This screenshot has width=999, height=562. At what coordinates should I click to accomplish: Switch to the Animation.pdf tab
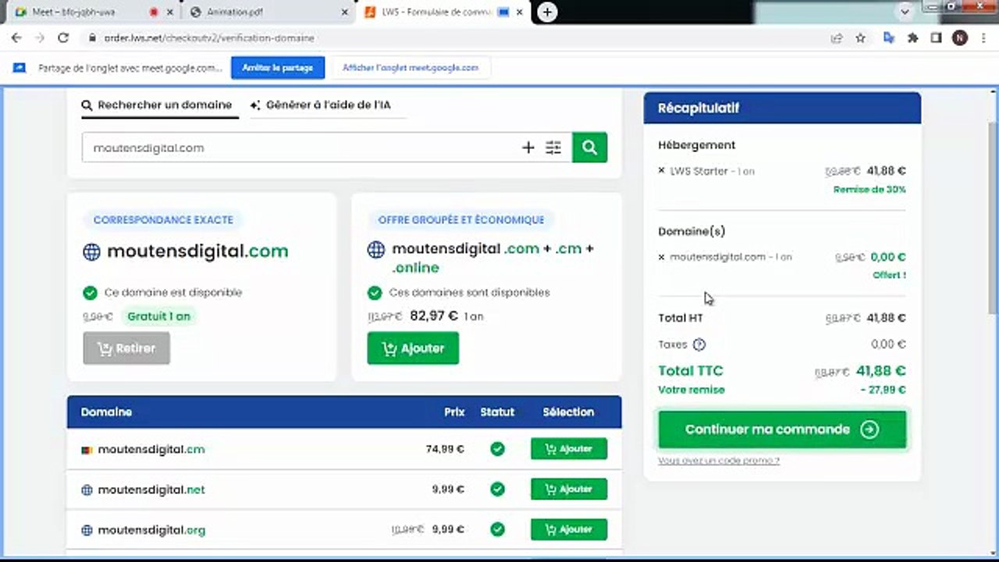[x=265, y=12]
